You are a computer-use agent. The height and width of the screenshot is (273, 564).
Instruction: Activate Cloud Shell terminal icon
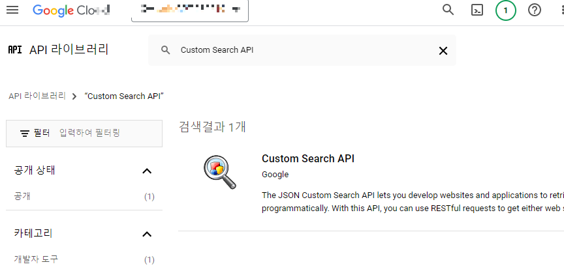tap(477, 10)
